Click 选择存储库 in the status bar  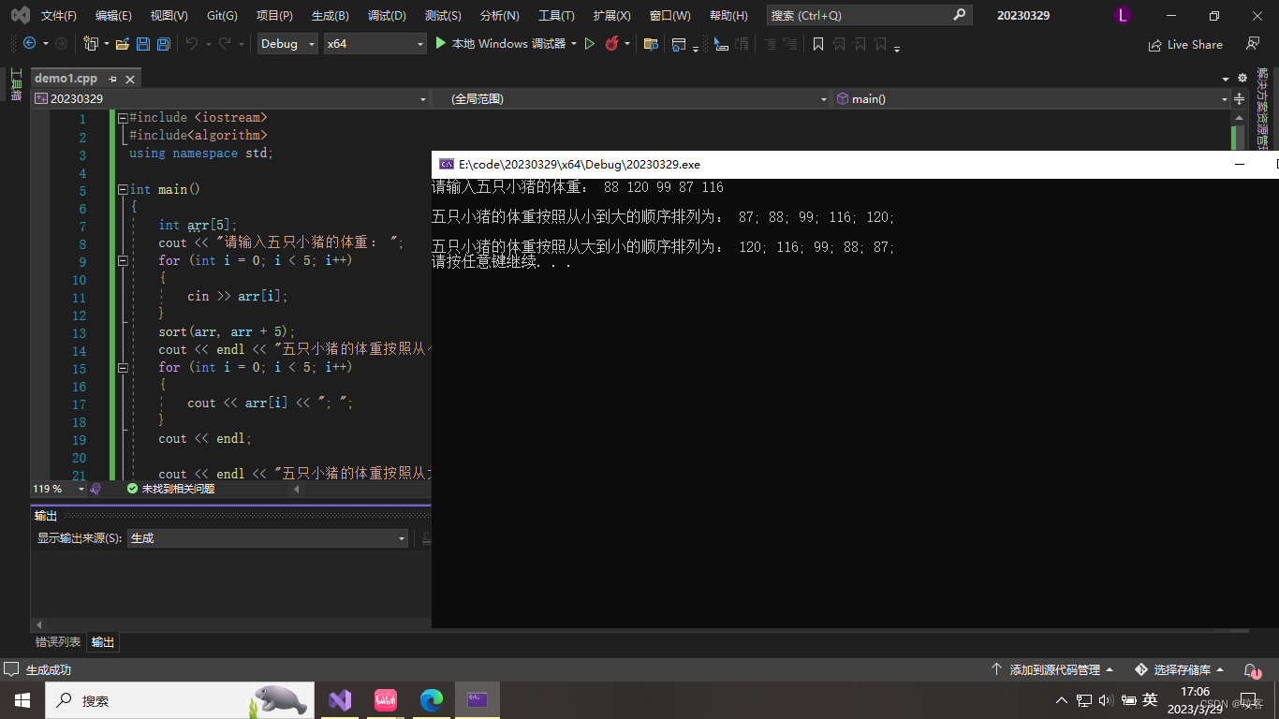pos(1180,669)
